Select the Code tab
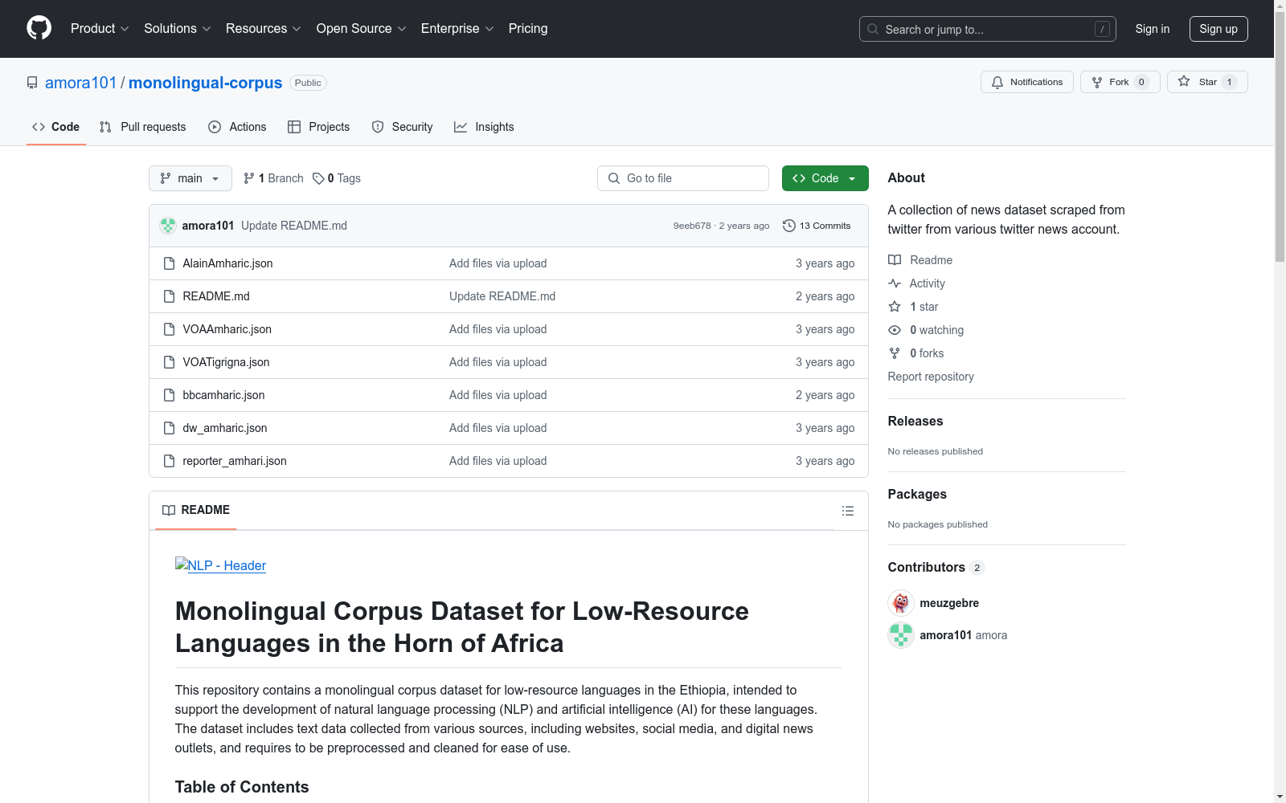 56,127
